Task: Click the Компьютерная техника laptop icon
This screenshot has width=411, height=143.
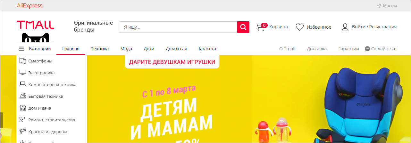Action: (22, 84)
